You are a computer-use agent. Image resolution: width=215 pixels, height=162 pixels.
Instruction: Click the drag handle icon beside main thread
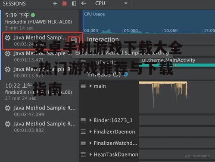[x=83, y=86]
